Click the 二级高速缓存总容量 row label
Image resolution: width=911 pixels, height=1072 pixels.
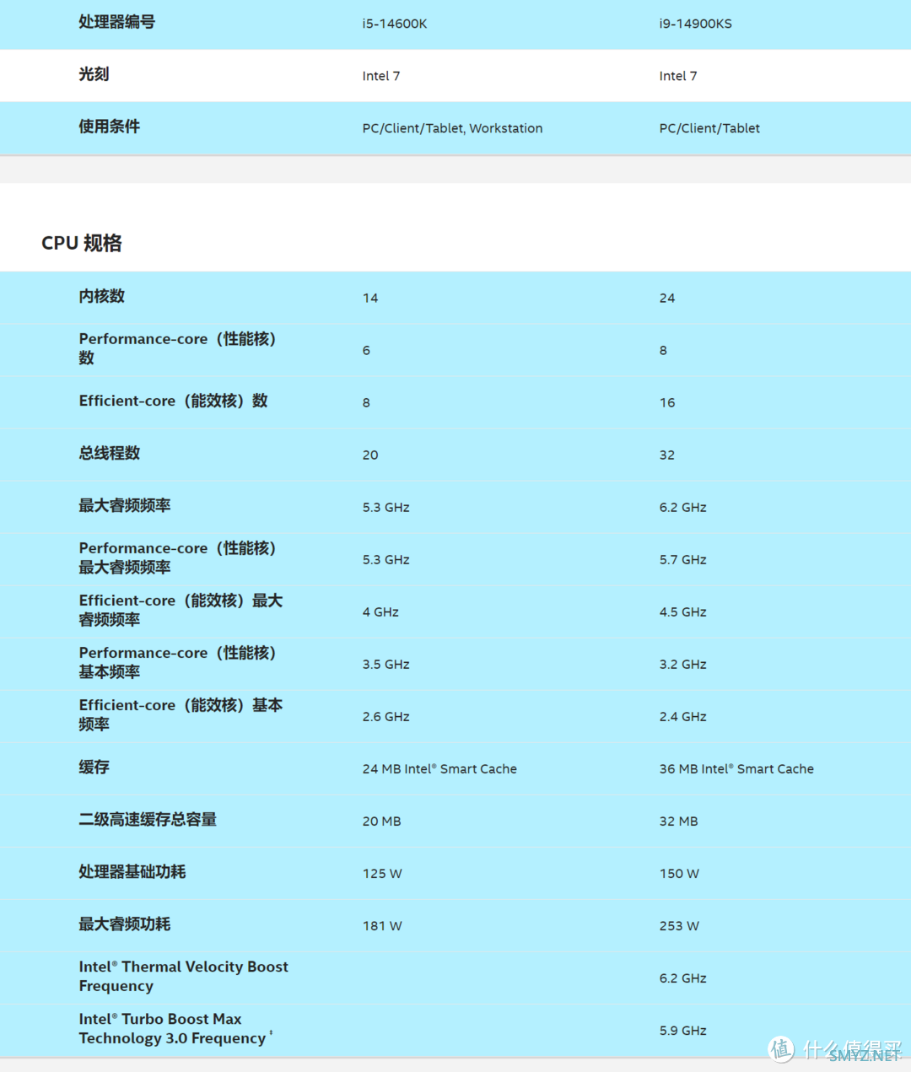tap(148, 819)
